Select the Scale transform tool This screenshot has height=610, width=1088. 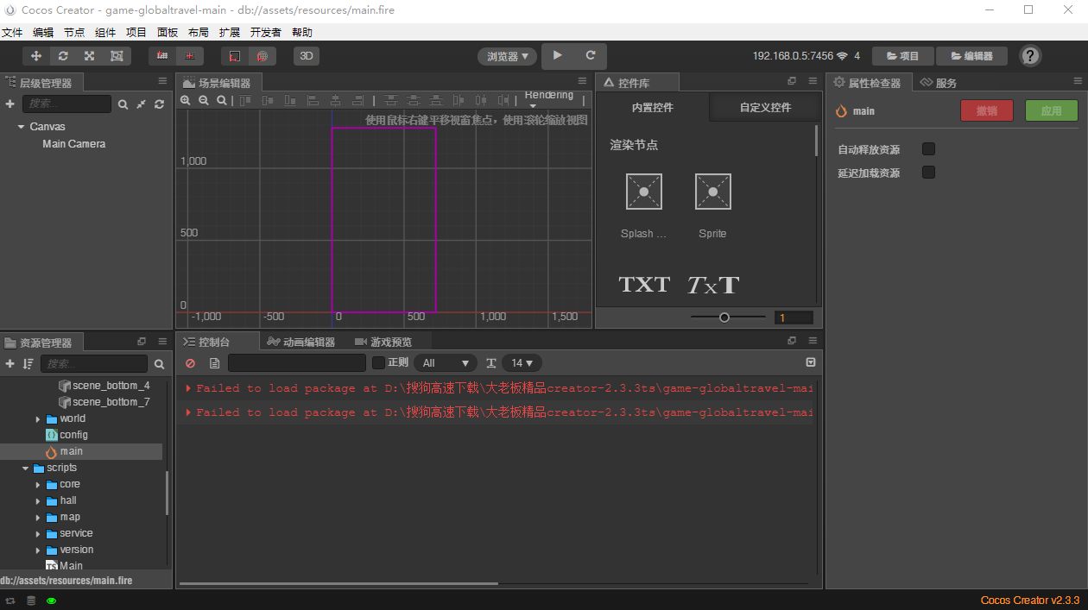[89, 55]
